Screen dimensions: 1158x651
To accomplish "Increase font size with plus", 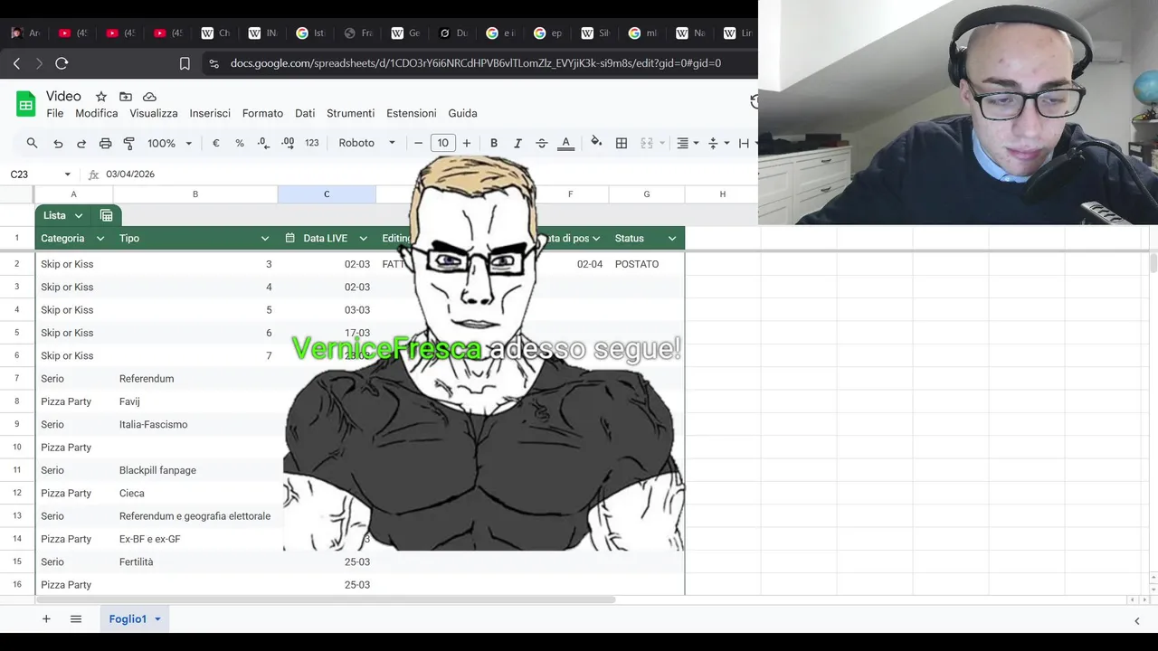I will (x=467, y=143).
